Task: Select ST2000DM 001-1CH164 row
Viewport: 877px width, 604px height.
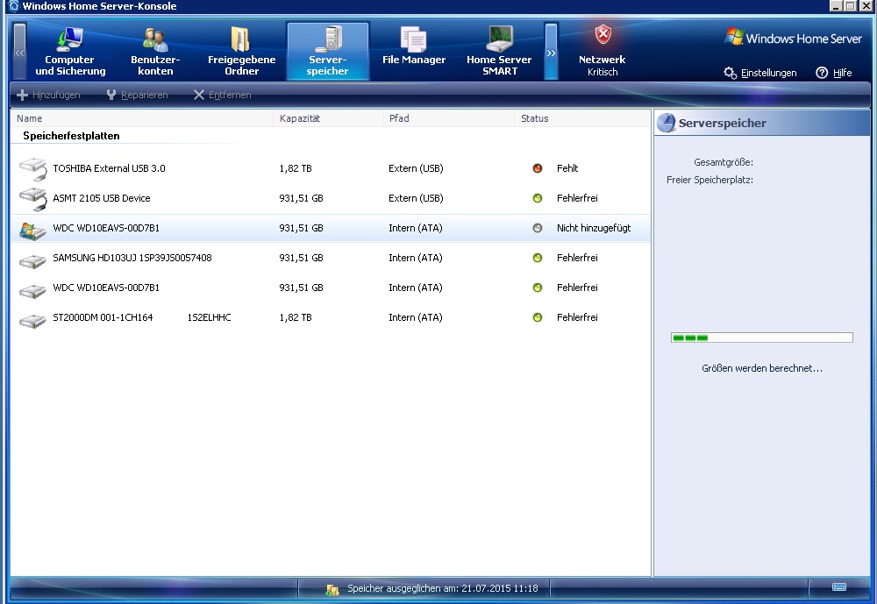Action: 330,317
